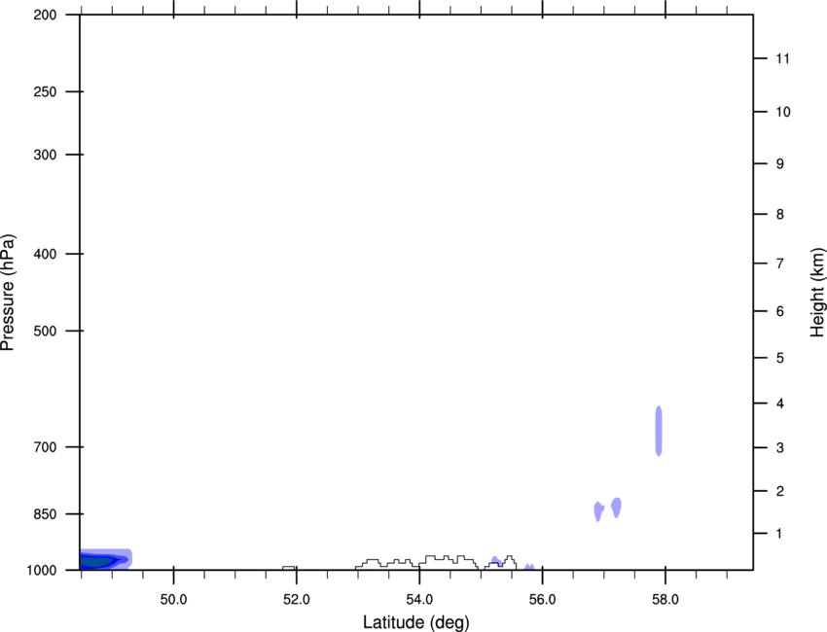Click latitude tick label 58.0
Image resolution: width=827 pixels, height=632 pixels.
665,600
